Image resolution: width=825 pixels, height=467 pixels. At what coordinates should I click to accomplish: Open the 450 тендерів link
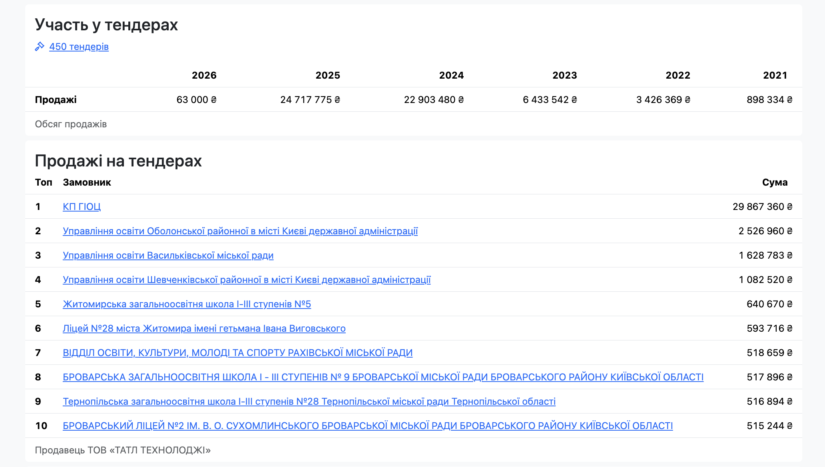[x=79, y=47]
